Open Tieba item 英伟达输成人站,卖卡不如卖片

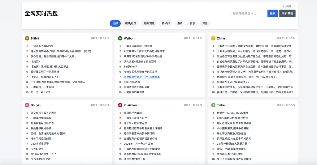(234, 138)
